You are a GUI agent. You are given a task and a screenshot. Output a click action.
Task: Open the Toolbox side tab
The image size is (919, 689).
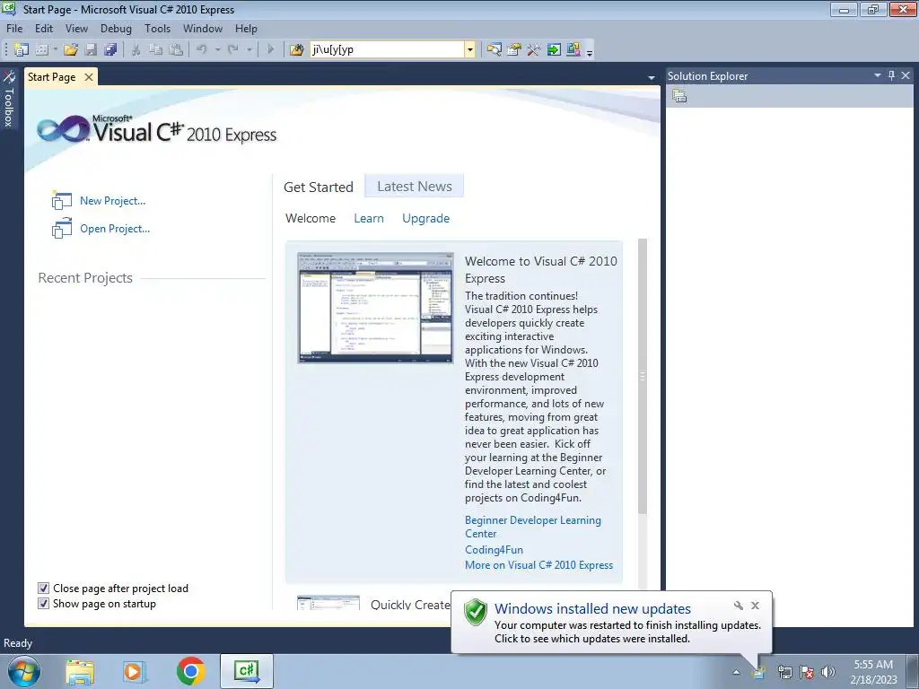tap(9, 100)
